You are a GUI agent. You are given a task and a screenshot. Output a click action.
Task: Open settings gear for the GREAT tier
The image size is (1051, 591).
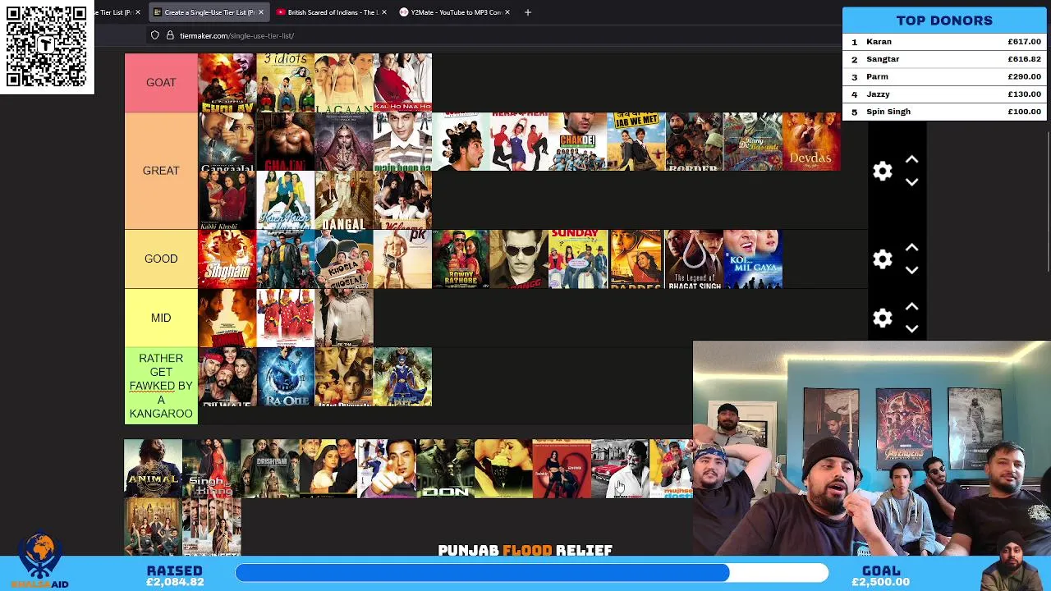point(883,171)
